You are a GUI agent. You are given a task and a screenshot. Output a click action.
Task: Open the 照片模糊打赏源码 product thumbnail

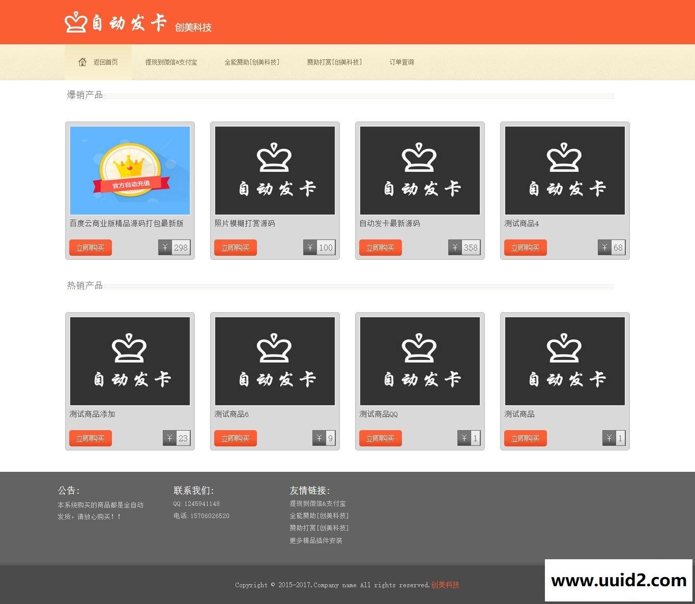point(275,170)
